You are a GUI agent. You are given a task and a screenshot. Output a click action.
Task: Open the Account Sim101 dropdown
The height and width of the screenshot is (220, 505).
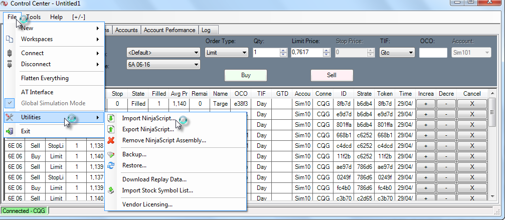coord(471,53)
